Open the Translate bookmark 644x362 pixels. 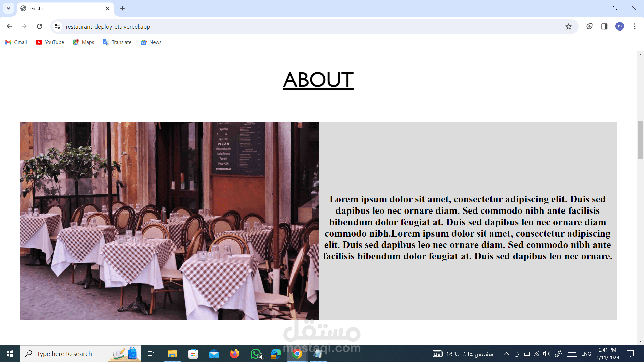pos(117,42)
